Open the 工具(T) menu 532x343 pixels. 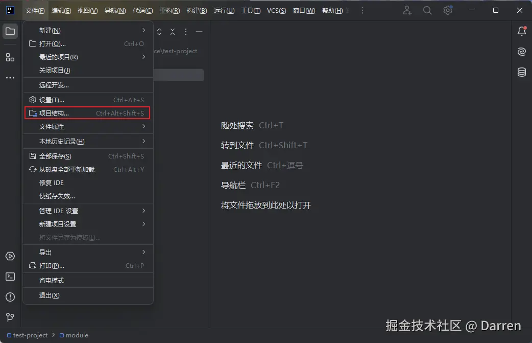(x=251, y=11)
